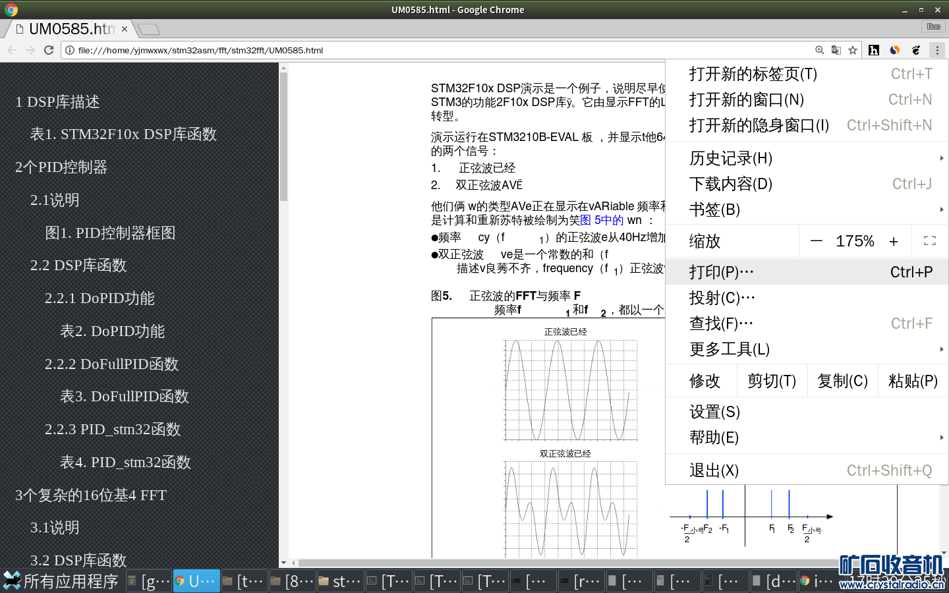Open sidebar link 3.1说明

55,528
